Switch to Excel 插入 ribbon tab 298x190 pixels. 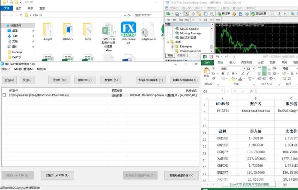coord(232,62)
